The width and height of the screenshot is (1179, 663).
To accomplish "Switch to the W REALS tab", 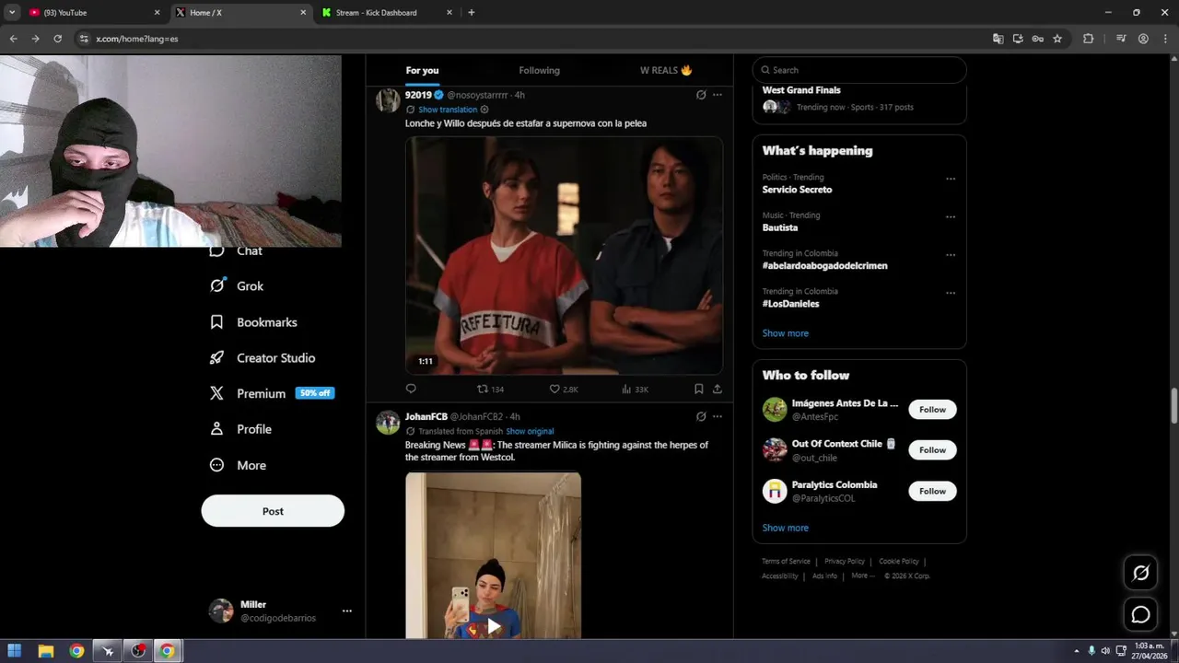I will point(666,70).
